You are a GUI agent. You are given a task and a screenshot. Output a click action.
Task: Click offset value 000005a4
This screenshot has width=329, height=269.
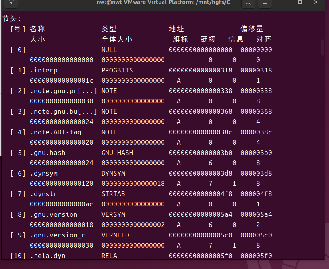point(256,215)
